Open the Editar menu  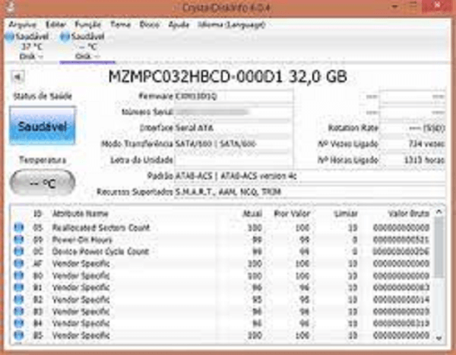point(55,24)
